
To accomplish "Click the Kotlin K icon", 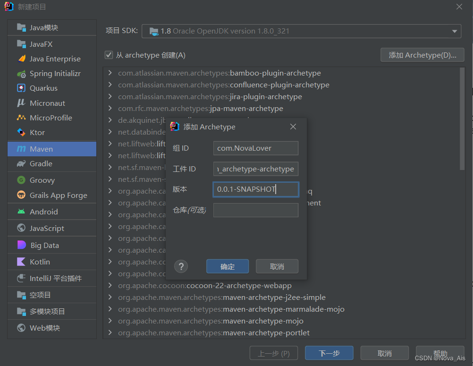I will click(21, 262).
